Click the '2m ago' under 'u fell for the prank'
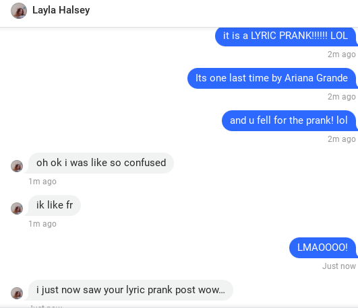 point(342,139)
